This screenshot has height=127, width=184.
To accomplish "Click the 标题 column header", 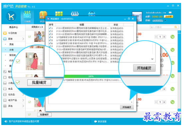I will point(82,25).
